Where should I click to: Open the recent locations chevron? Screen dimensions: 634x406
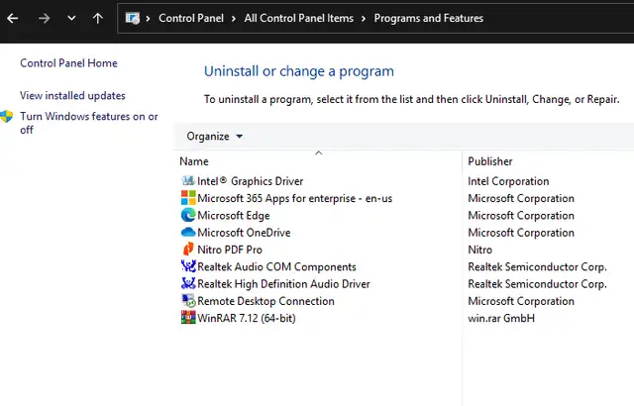71,18
